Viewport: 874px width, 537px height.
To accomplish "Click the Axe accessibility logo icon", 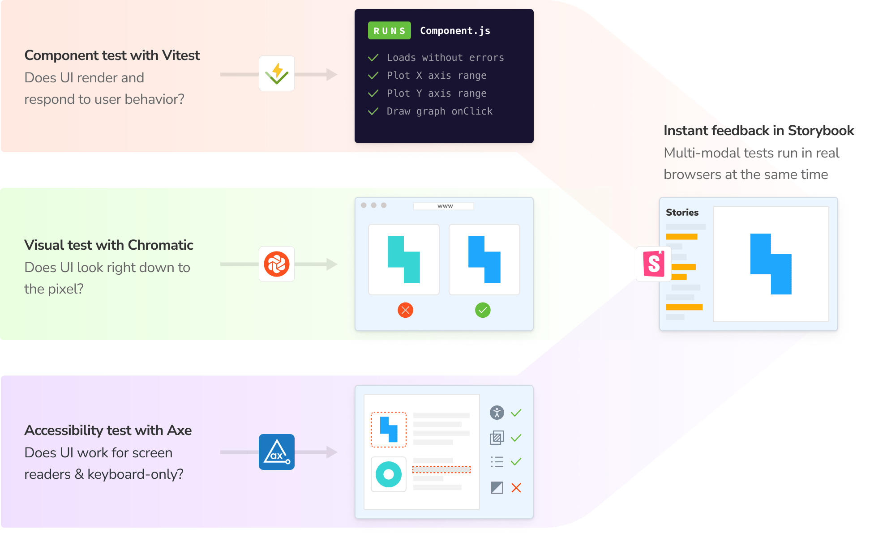I will (277, 452).
